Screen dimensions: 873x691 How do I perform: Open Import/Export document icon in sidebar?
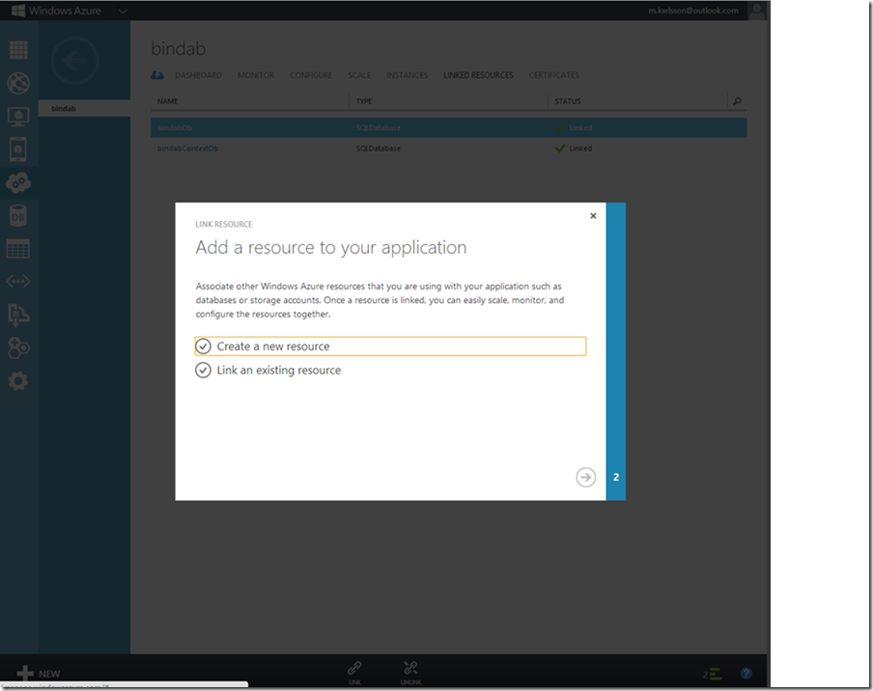[18, 315]
